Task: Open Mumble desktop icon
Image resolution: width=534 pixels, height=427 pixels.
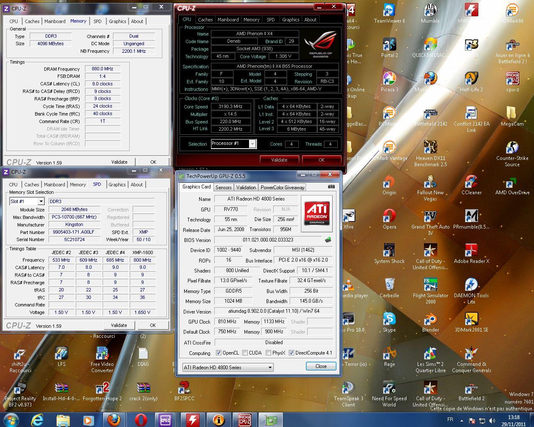Action: (x=430, y=14)
